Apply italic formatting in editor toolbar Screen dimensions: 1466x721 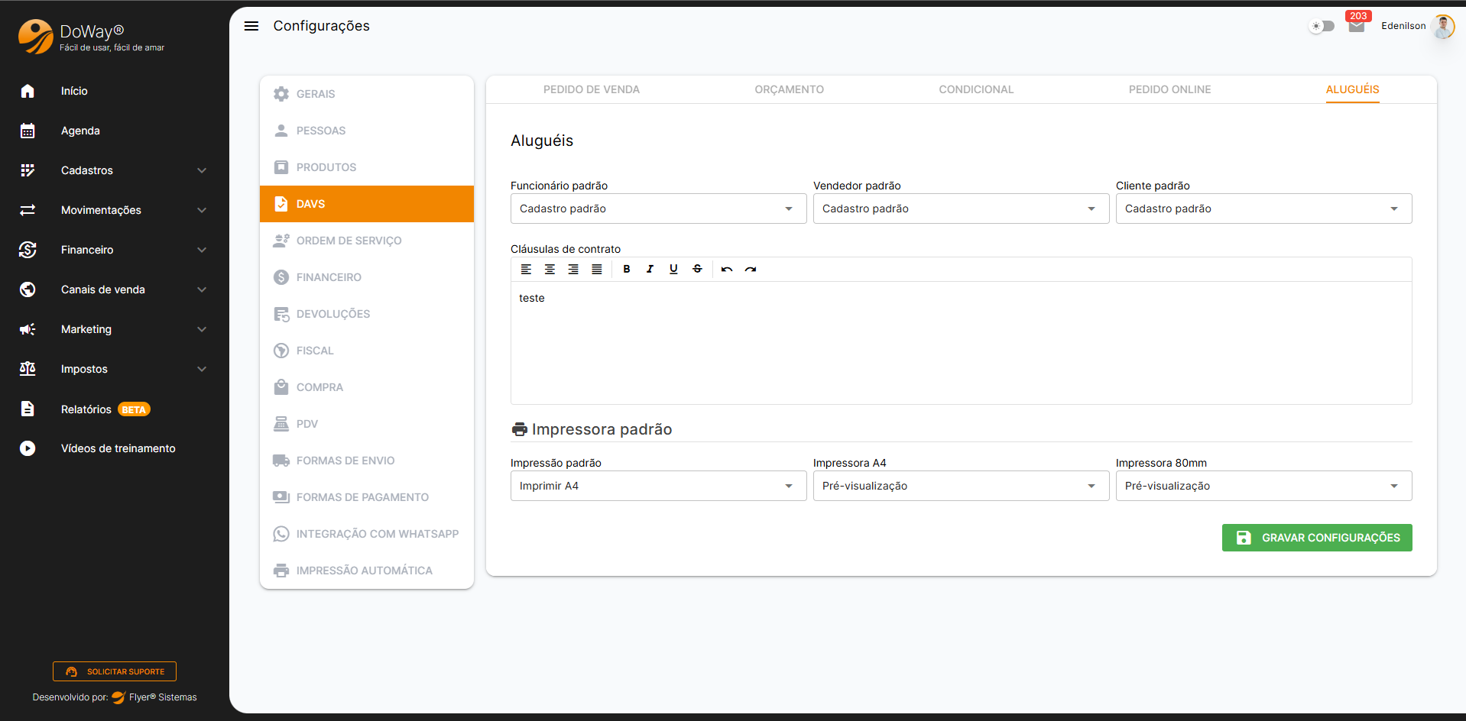click(x=650, y=269)
